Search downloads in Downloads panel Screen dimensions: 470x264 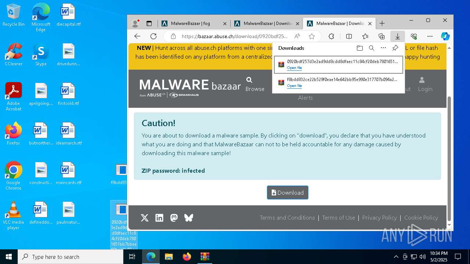tap(372, 48)
